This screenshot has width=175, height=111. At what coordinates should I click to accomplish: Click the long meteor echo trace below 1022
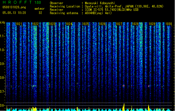click(x=34, y=86)
